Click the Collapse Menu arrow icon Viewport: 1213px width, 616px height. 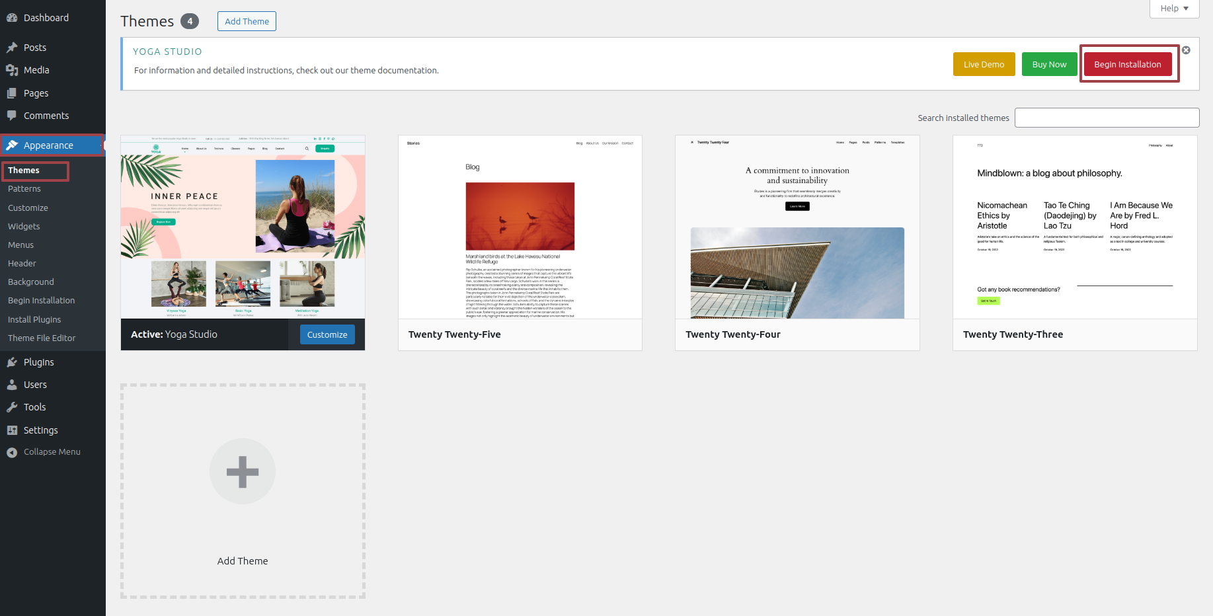12,452
